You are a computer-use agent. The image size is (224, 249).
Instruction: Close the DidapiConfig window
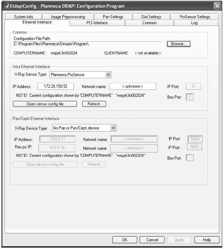[x=217, y=6]
